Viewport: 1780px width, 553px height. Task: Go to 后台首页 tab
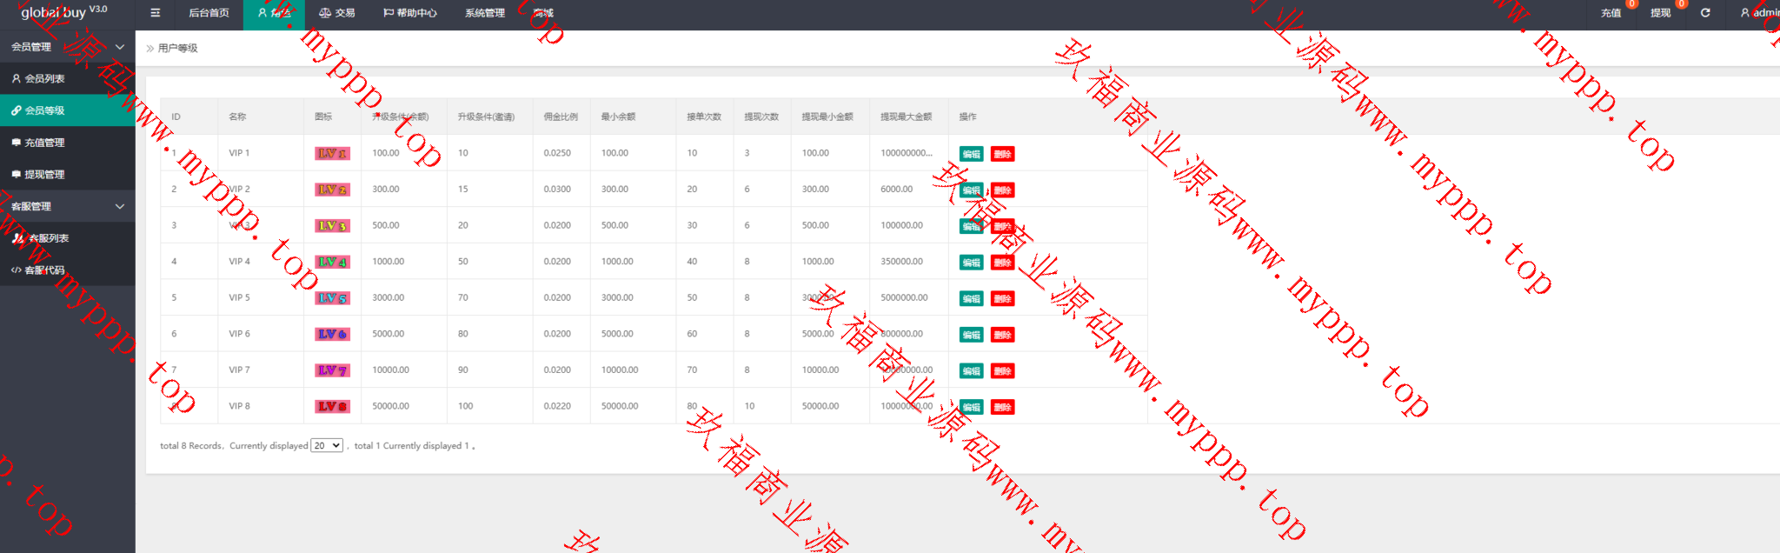point(209,13)
